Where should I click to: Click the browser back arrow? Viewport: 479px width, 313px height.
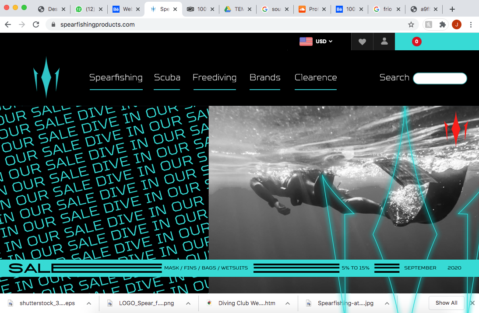click(x=8, y=24)
